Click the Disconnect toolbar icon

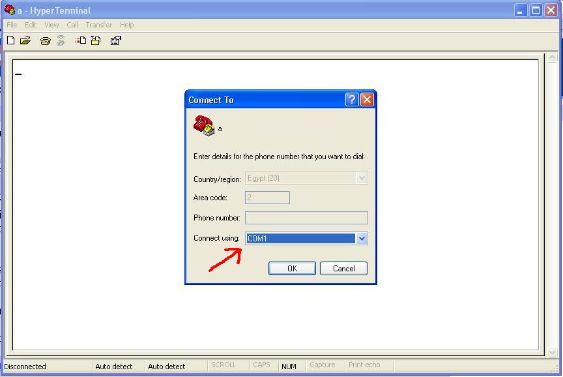(x=61, y=40)
